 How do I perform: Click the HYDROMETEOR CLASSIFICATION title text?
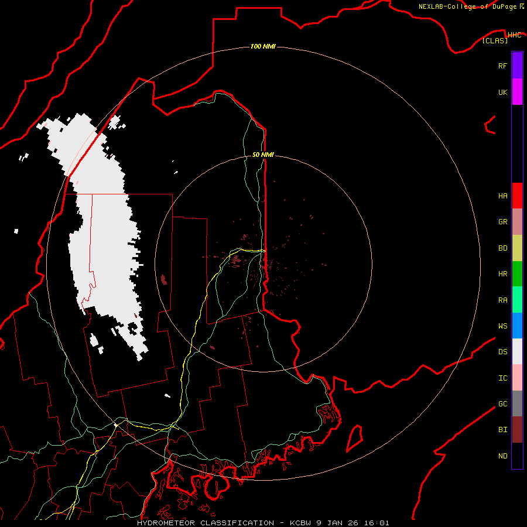pos(206,523)
